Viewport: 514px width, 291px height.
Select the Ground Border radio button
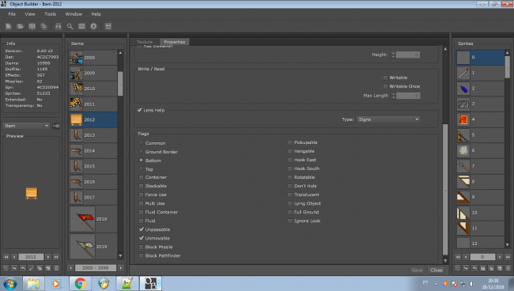pos(142,152)
